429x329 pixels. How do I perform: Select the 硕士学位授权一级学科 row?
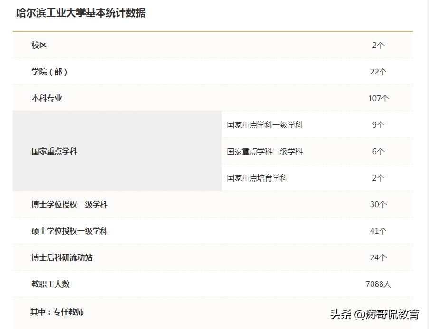[x=69, y=231]
